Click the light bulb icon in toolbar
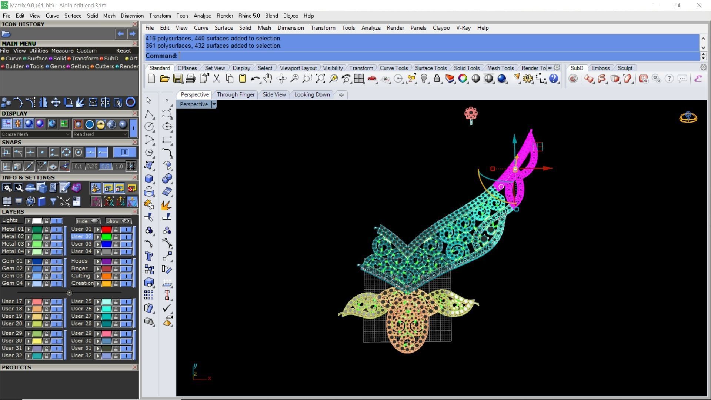This screenshot has width=711, height=400. pos(424,79)
